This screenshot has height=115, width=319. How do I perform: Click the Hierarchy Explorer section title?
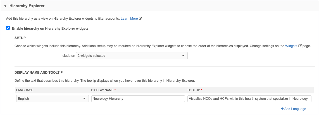(x=27, y=6)
